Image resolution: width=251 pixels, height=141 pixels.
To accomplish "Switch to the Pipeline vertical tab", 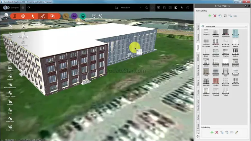I will click(198, 93).
